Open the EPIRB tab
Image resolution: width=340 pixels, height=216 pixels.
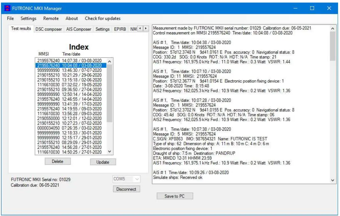coord(120,29)
